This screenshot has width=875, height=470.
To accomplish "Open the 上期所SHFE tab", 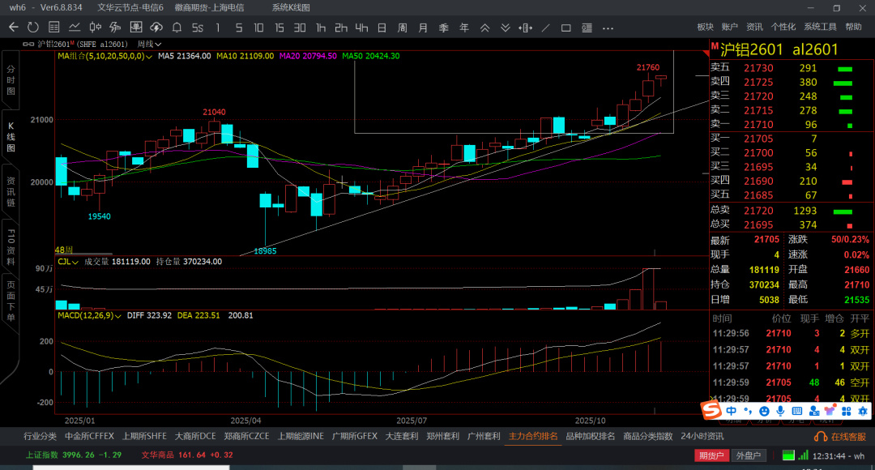I will pos(144,437).
